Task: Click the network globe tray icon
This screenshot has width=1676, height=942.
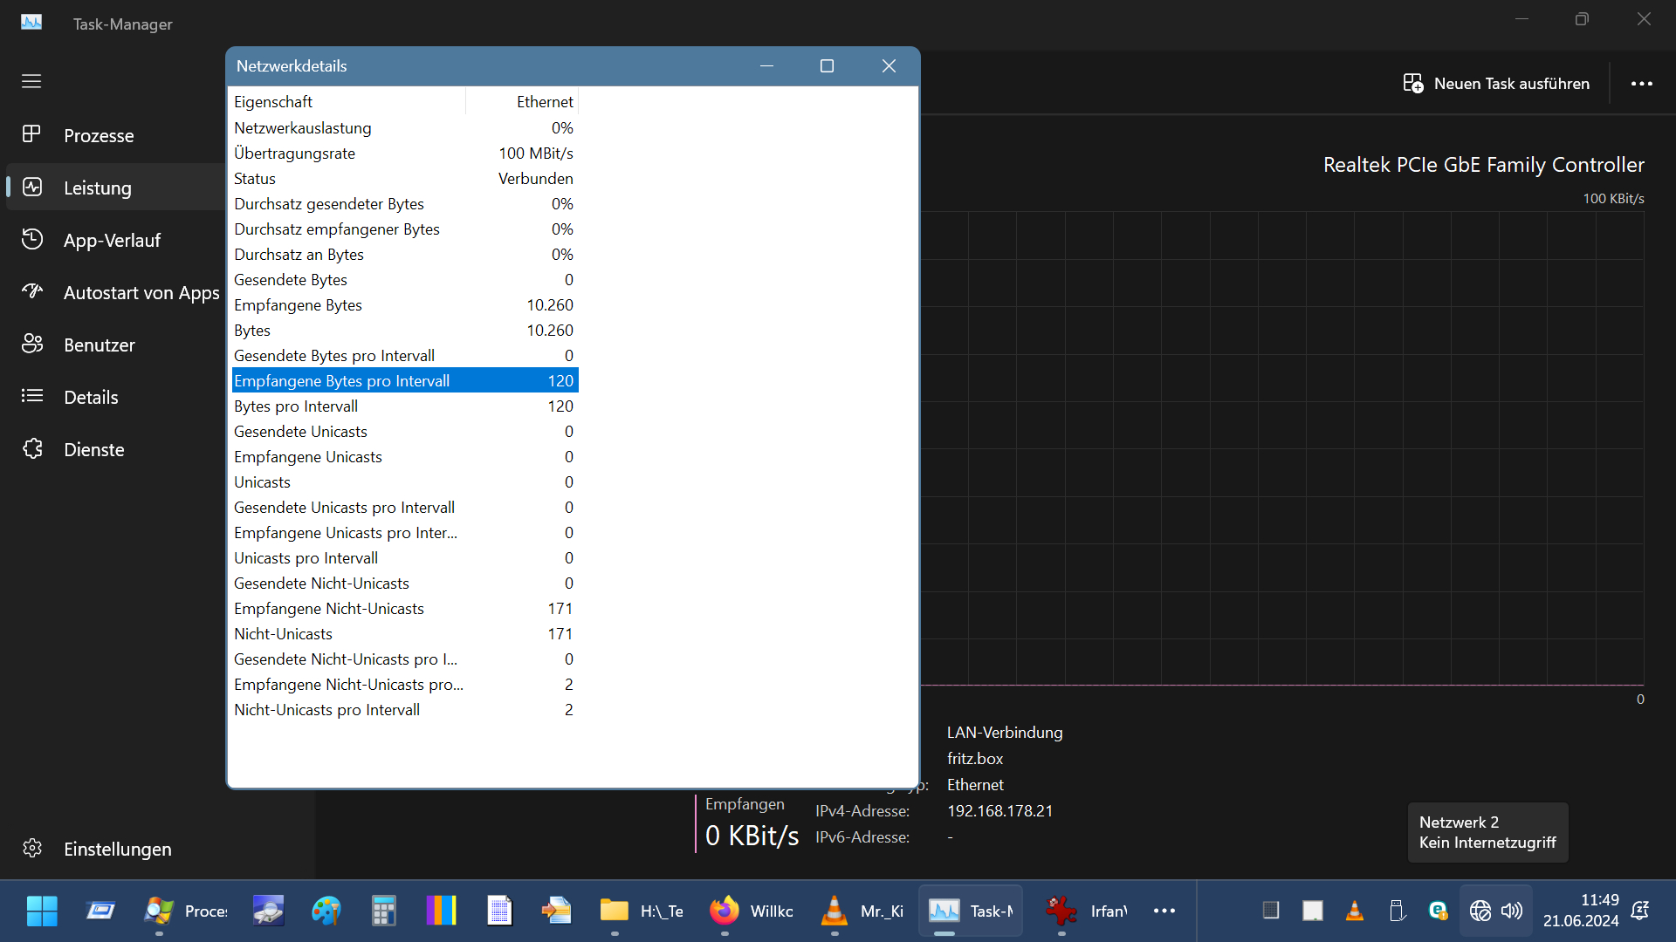Action: coord(1480,911)
